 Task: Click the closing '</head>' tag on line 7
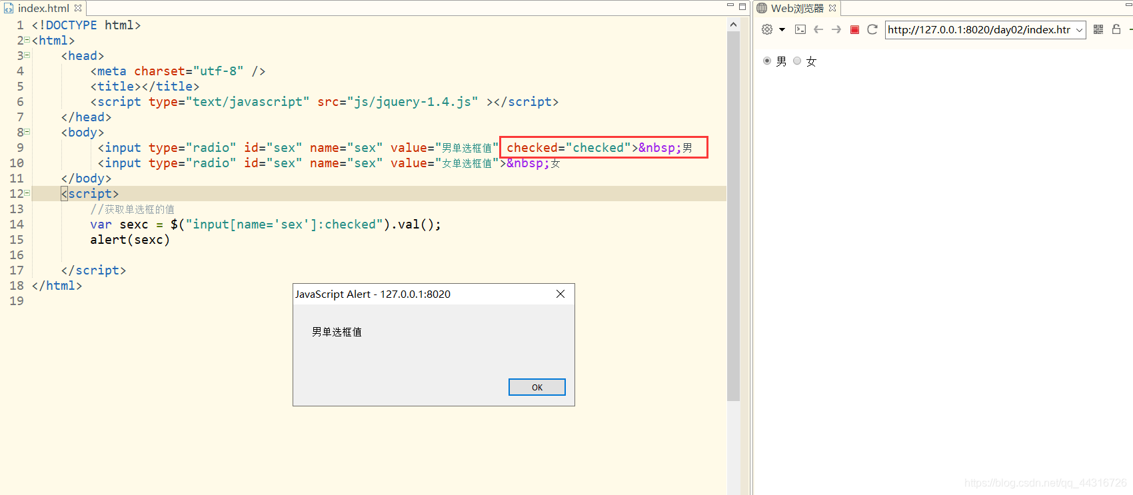[x=86, y=117]
